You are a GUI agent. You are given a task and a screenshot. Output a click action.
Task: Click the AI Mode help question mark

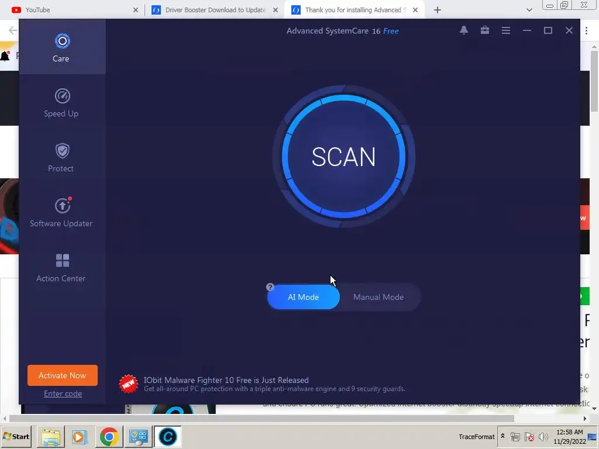(270, 287)
